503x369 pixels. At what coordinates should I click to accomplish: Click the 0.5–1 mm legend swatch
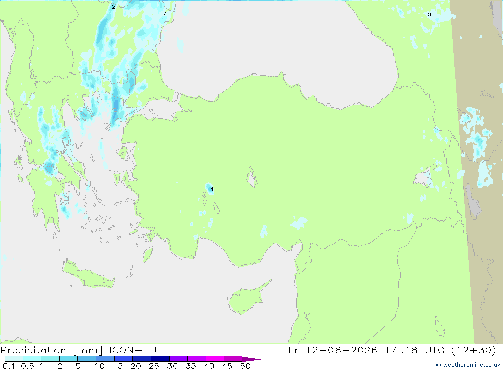pyautogui.click(x=32, y=359)
